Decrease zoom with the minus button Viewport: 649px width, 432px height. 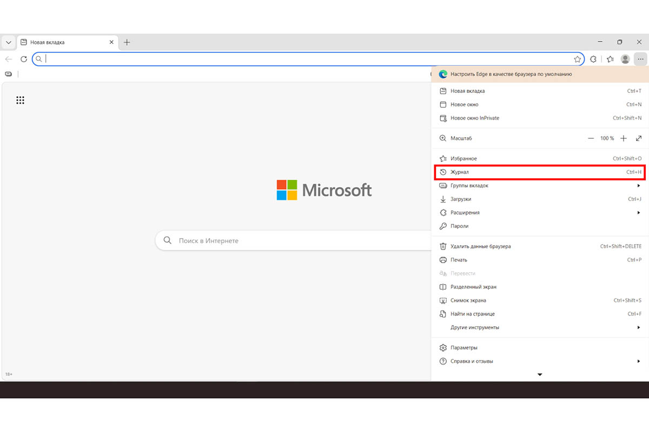[591, 139]
